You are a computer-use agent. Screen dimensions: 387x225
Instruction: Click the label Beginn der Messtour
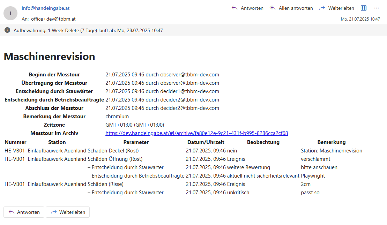54,75
